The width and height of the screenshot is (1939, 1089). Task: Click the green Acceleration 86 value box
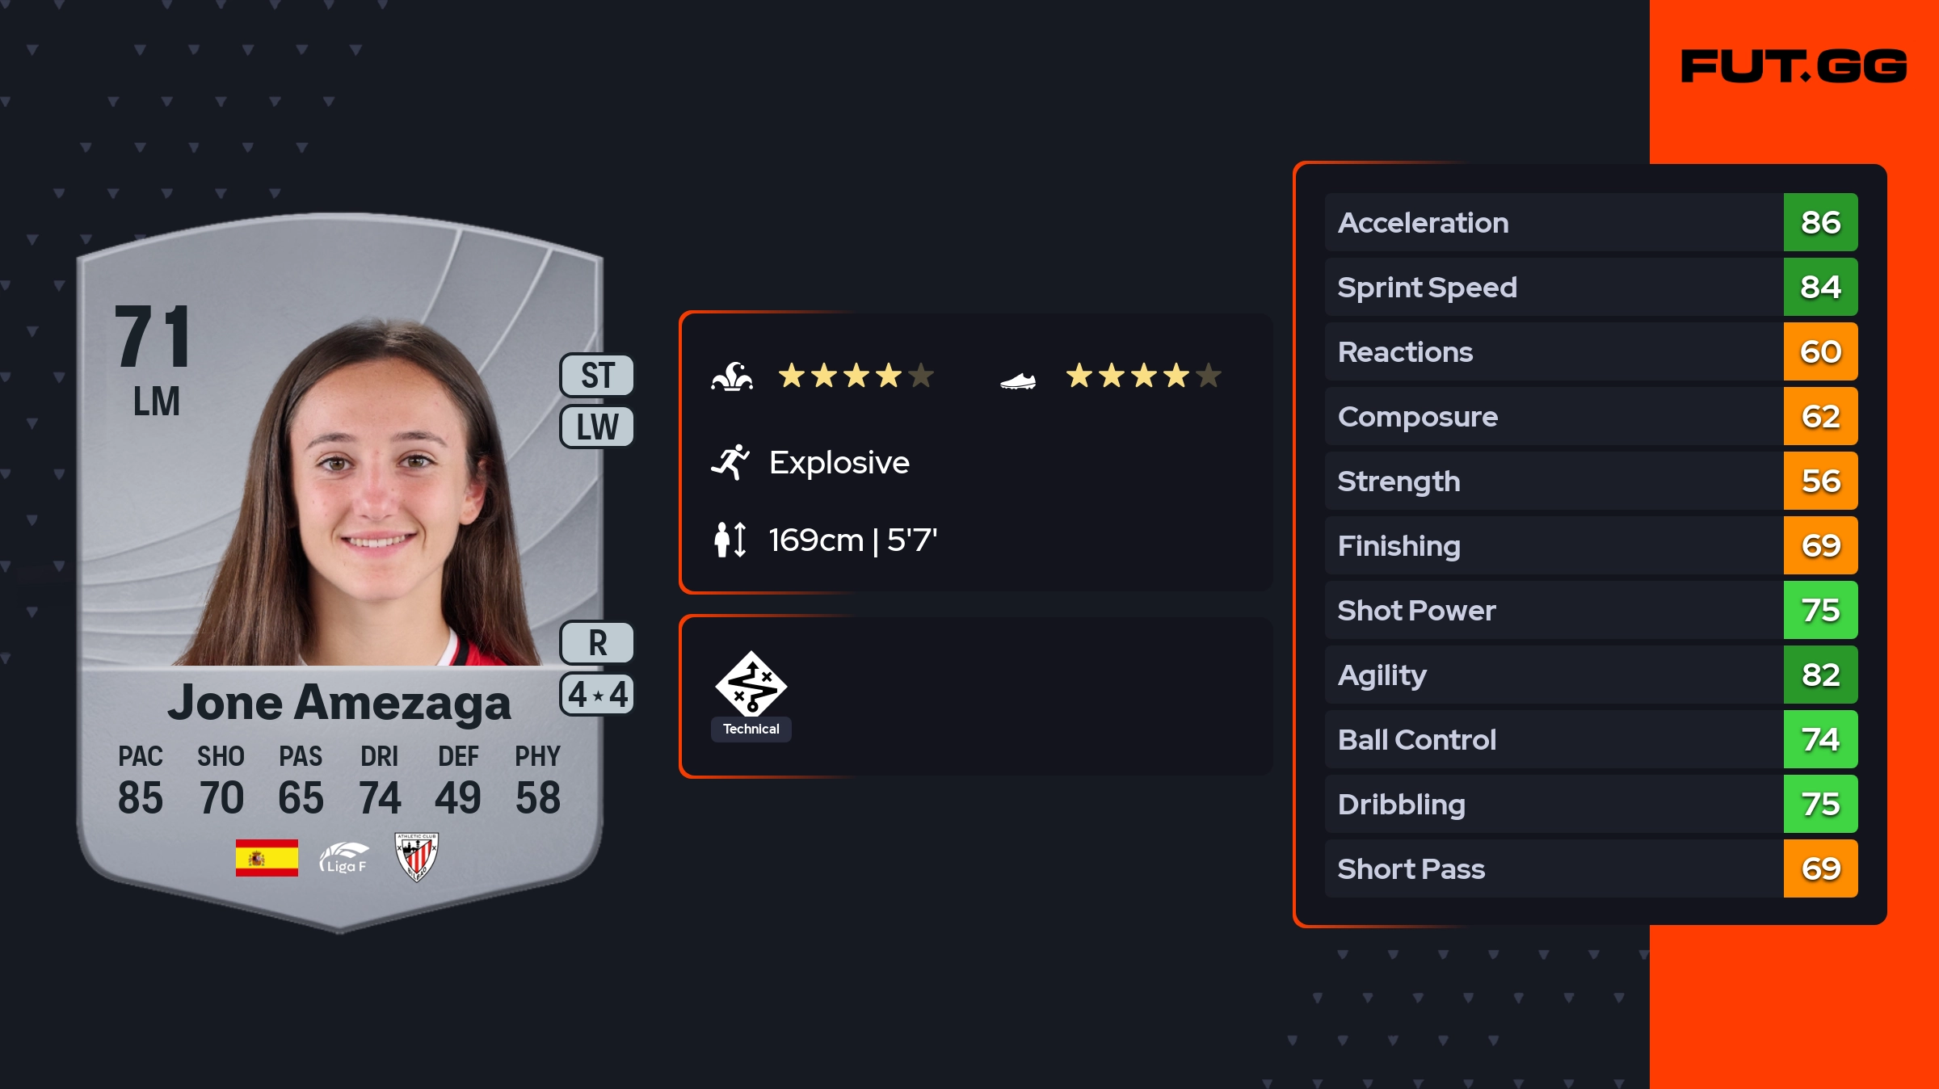[x=1820, y=222]
